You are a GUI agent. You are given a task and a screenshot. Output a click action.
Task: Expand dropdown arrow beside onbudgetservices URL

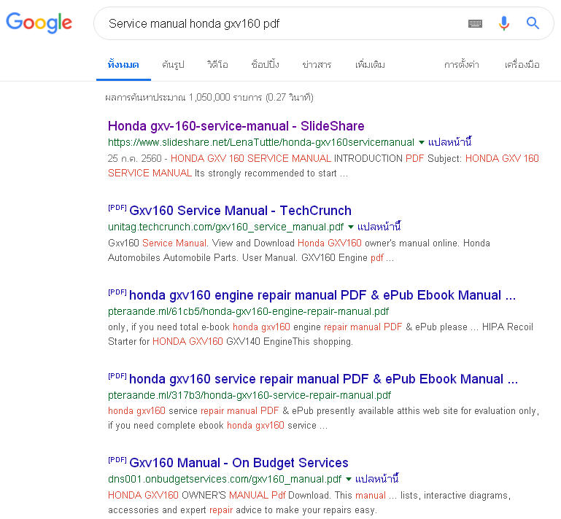pyautogui.click(x=348, y=480)
